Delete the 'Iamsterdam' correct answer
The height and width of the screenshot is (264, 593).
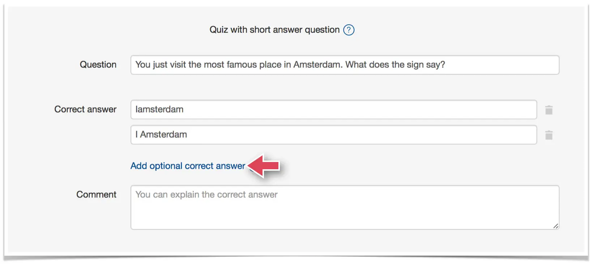tap(549, 110)
